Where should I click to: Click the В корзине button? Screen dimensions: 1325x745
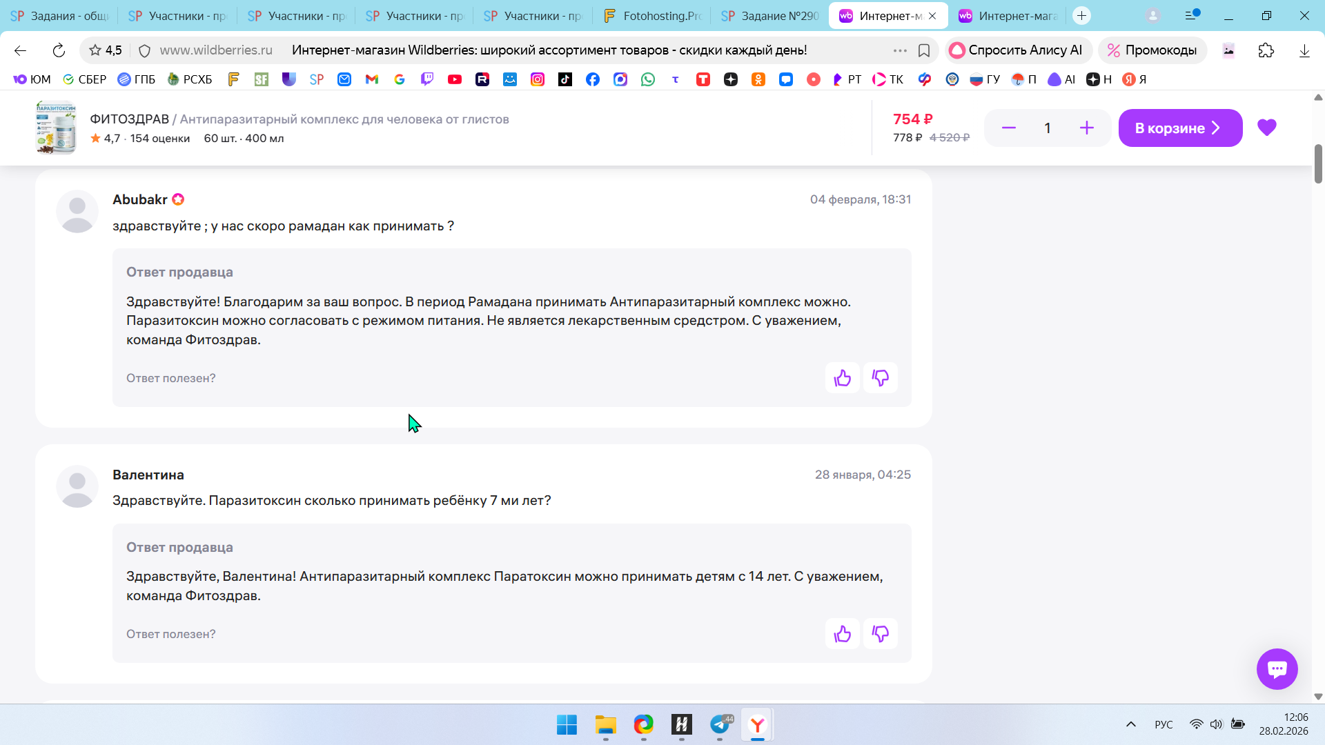click(x=1179, y=128)
